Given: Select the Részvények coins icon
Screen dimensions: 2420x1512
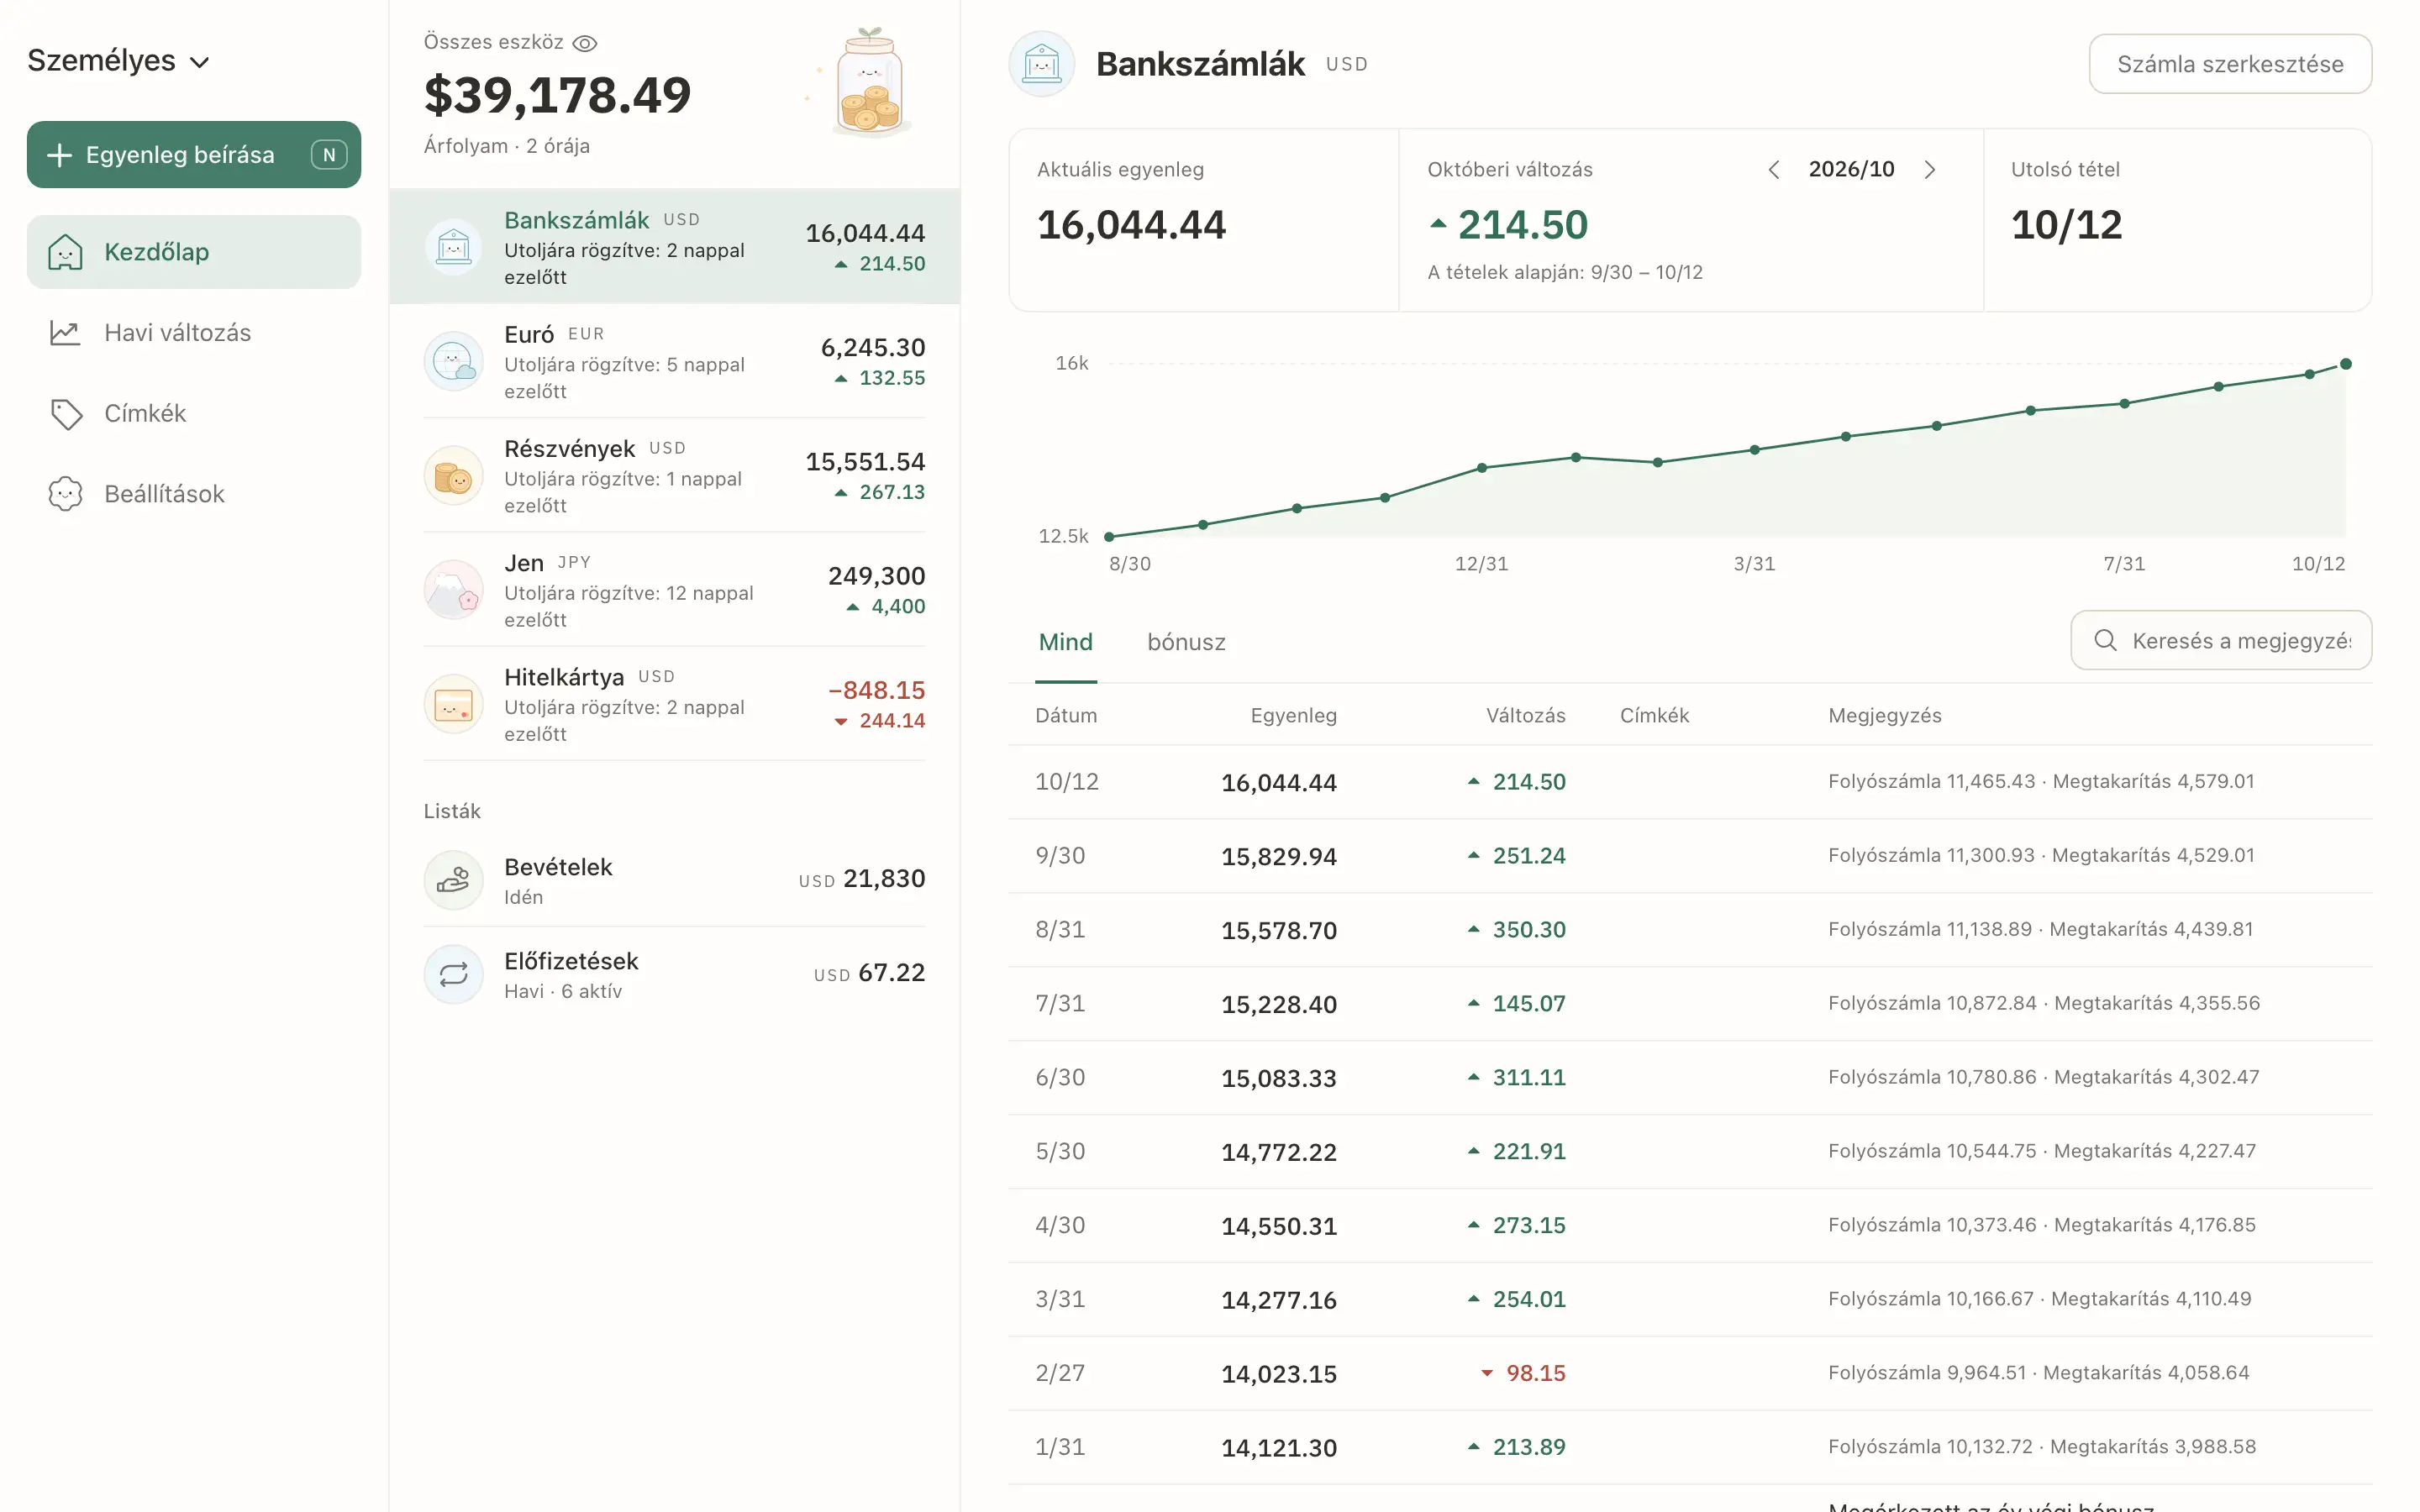Looking at the screenshot, I should 454,475.
